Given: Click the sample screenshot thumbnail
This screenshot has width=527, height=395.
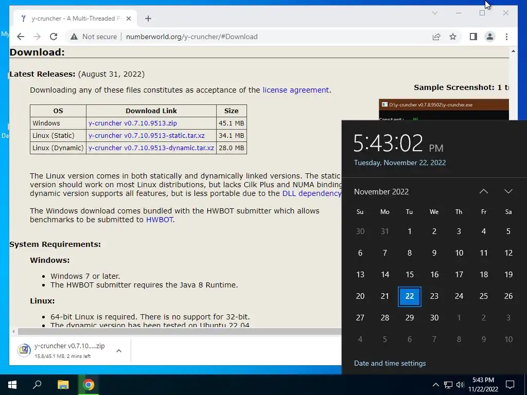Looking at the screenshot, I should click(x=444, y=110).
